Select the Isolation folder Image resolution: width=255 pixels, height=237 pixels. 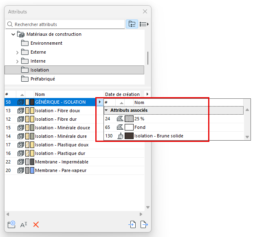pyautogui.click(x=74, y=70)
